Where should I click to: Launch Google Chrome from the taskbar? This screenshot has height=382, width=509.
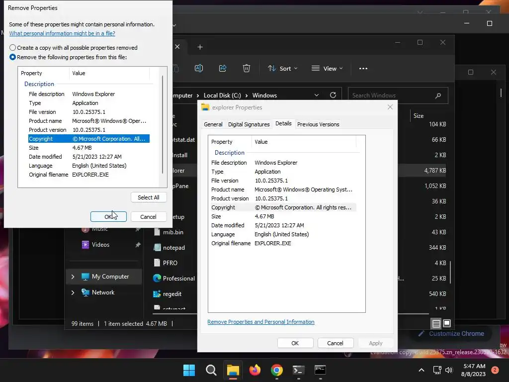point(276,370)
